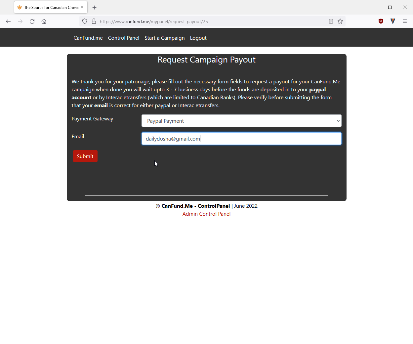Maximize the browser window
The image size is (413, 344).
pyautogui.click(x=390, y=7)
